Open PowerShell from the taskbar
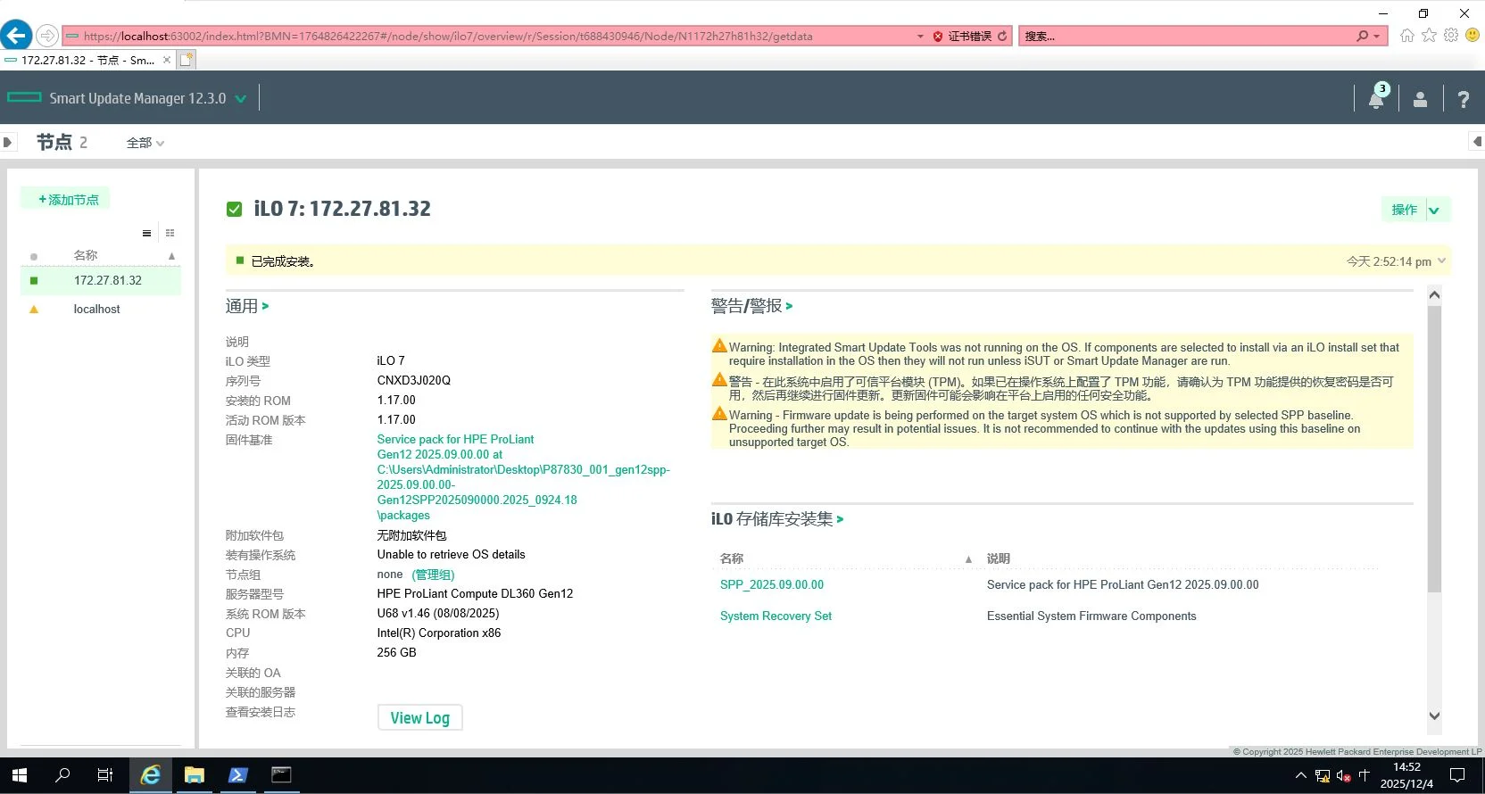Screen dimensions: 1485x794 pos(237,775)
